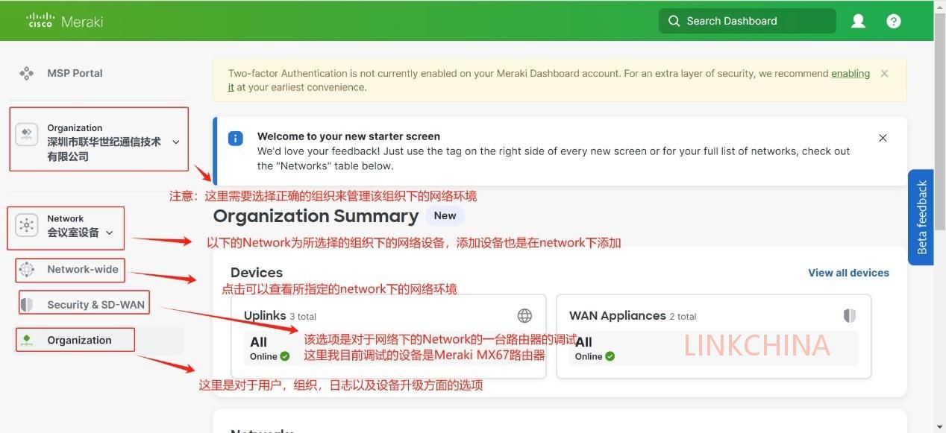
Task: Click the WAN Appliances 2 total label
Action: (633, 316)
